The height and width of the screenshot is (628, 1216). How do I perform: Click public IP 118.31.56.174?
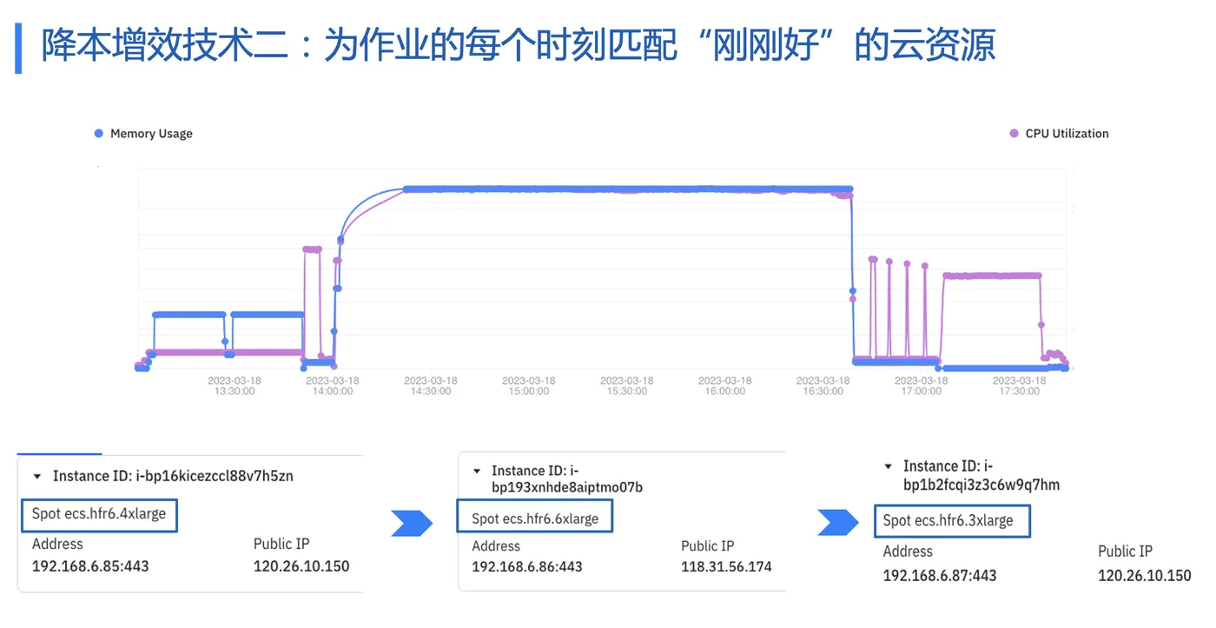tap(726, 567)
